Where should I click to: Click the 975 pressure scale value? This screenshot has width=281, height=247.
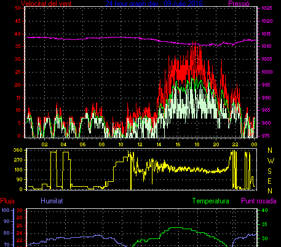point(266,136)
